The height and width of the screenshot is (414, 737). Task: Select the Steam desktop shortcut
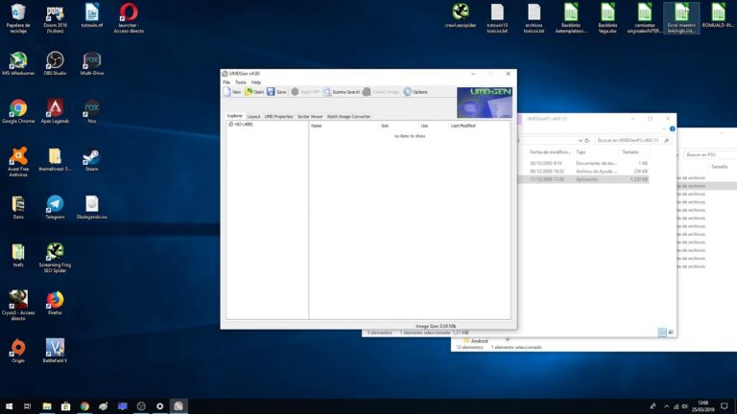(91, 157)
